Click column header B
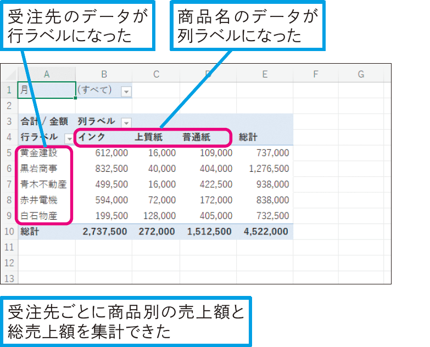The height and width of the screenshot is (347, 430). pos(104,74)
